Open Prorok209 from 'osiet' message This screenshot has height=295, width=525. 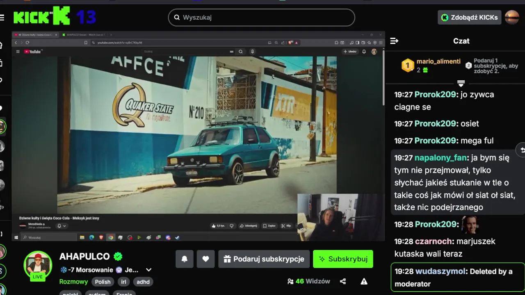435,123
